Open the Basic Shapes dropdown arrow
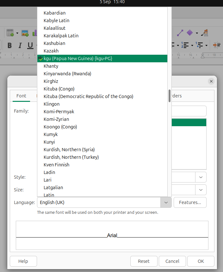Viewport: 223px width, 272px height. pyautogui.click(x=197, y=33)
